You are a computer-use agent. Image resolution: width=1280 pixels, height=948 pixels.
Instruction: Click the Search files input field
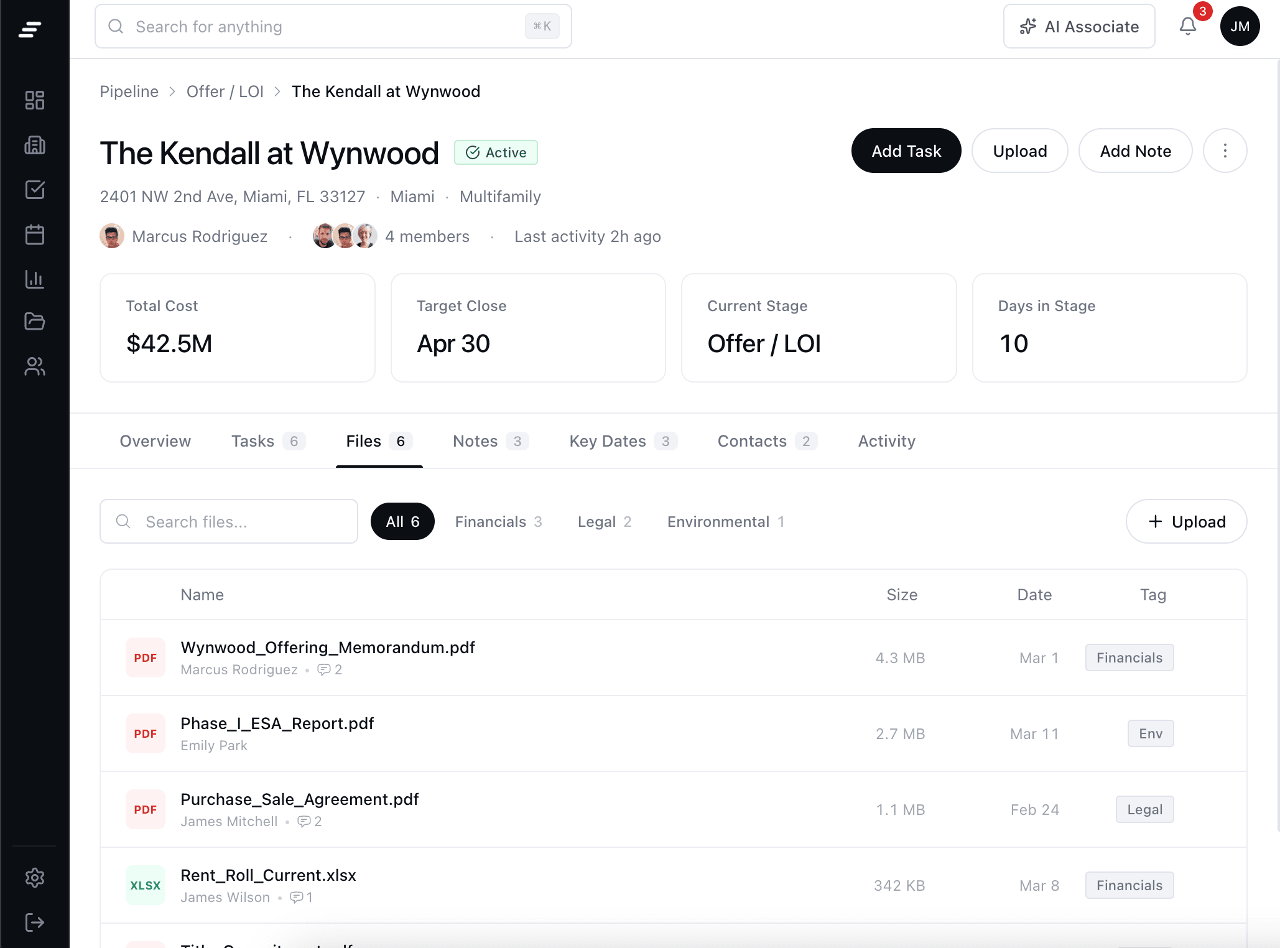[x=228, y=521]
